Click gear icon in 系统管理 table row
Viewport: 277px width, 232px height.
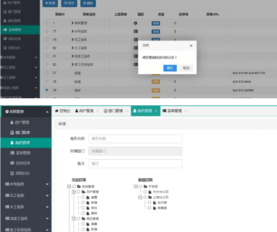pos(135,23)
